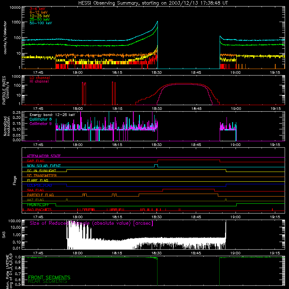
Task: Click the LO channel legend label
Action: coord(39,78)
